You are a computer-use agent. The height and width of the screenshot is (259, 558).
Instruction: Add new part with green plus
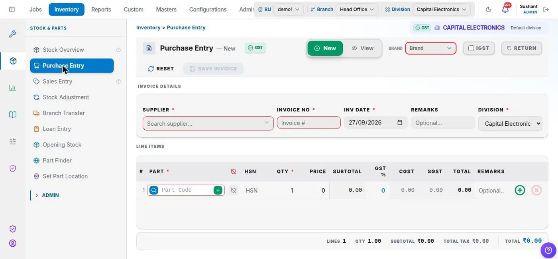(x=218, y=190)
